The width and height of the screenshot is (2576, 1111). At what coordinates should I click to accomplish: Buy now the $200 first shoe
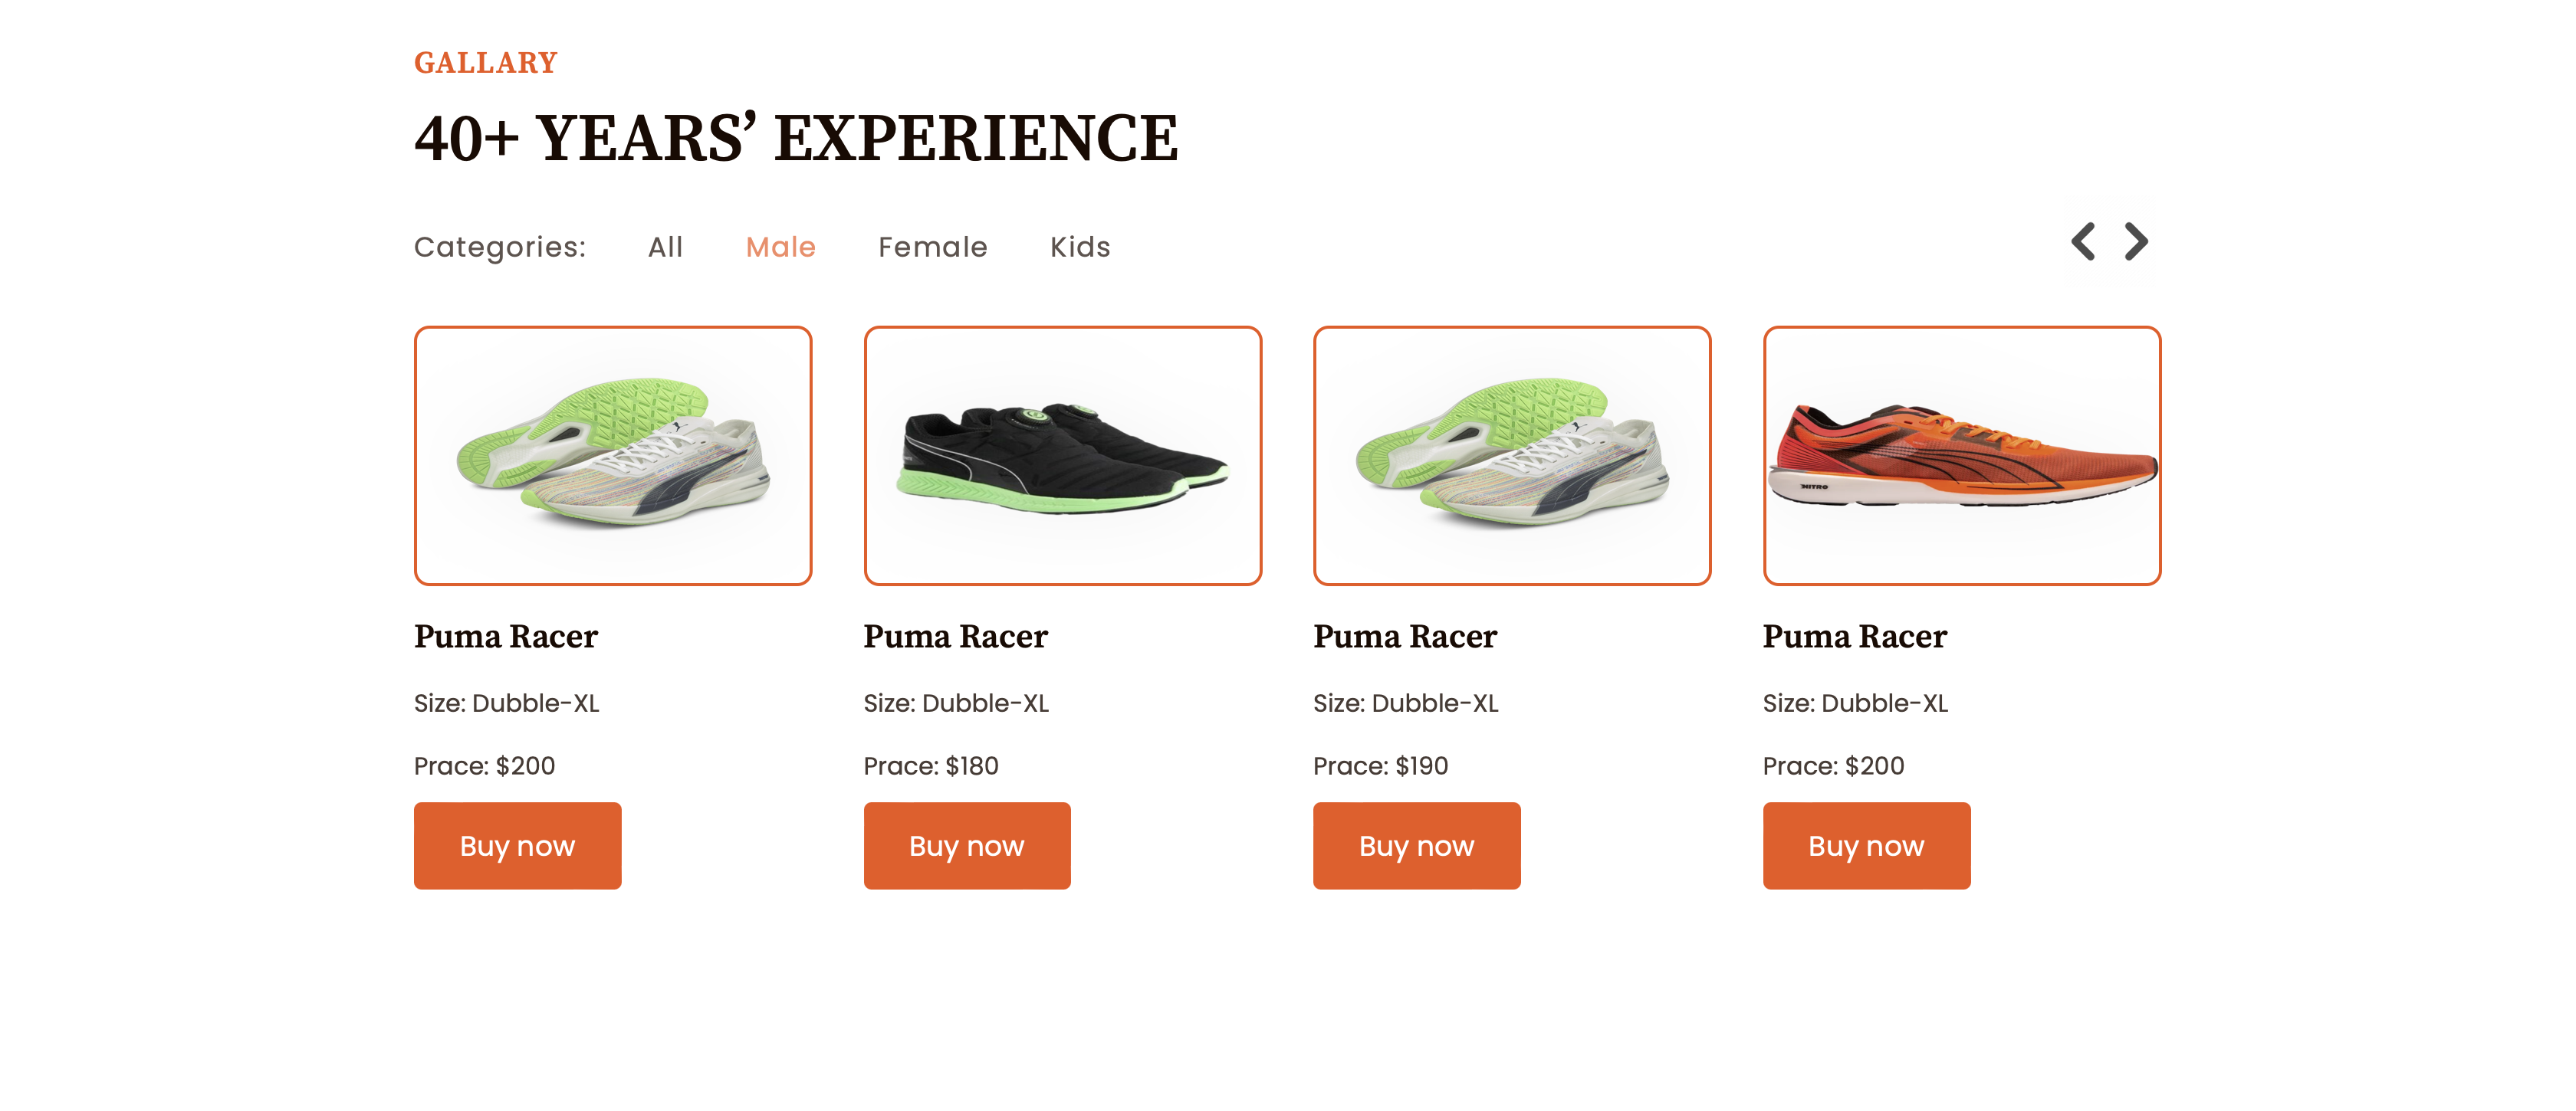[x=518, y=845]
